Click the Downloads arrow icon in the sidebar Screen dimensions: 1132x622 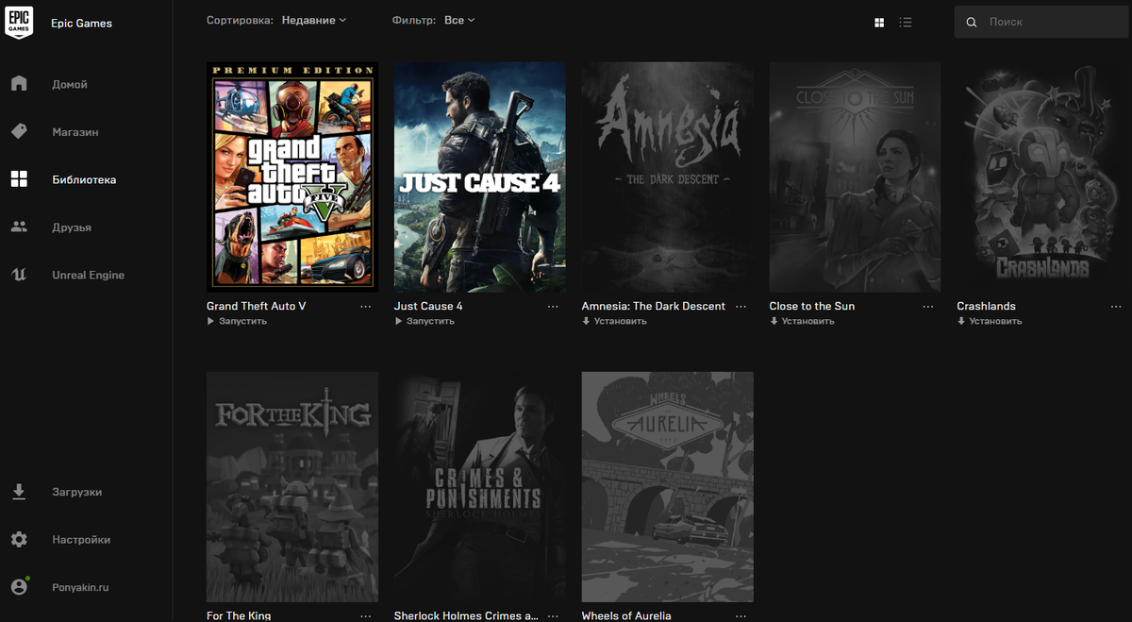tap(19, 492)
